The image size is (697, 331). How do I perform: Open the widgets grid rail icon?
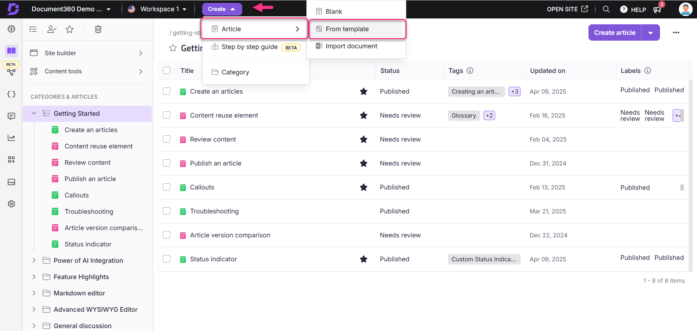pyautogui.click(x=12, y=160)
